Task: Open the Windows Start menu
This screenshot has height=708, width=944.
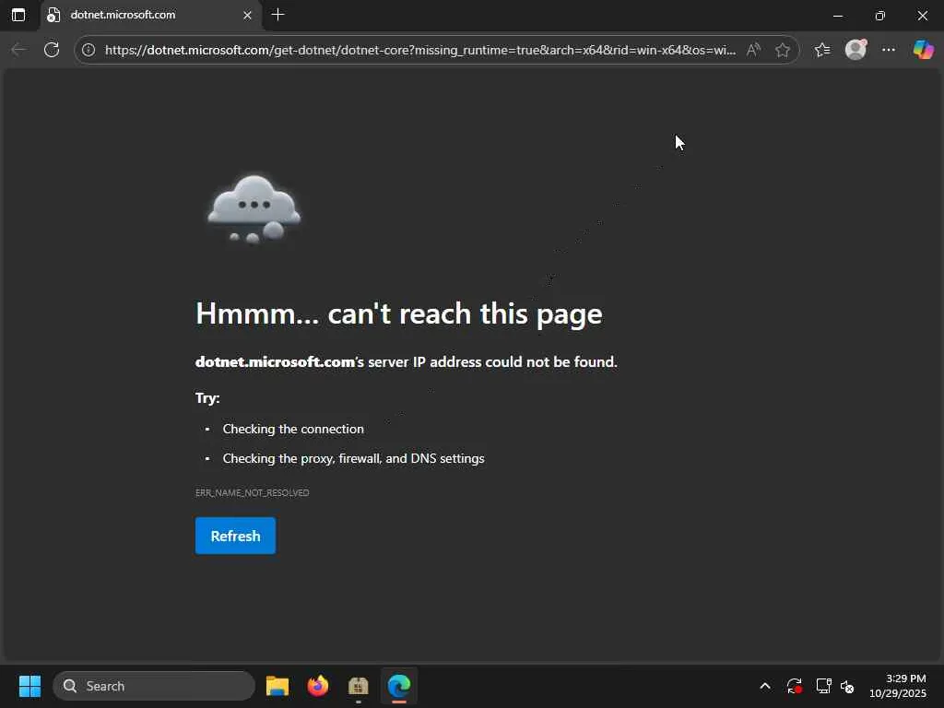Action: pos(29,686)
